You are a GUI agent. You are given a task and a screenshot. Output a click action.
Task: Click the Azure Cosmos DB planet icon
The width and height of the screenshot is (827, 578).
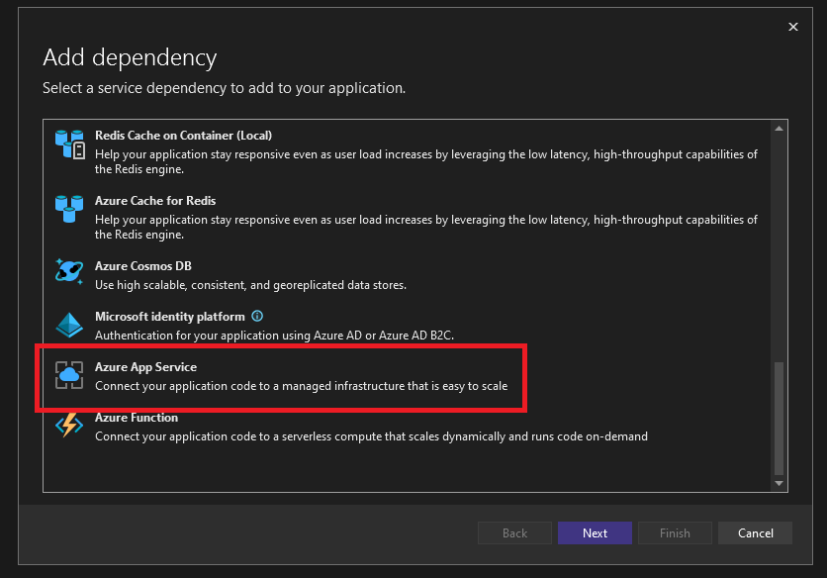pos(69,271)
